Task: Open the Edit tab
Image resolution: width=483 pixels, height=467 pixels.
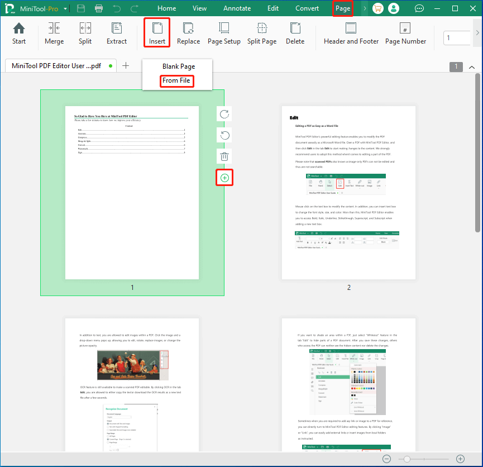Action: coord(273,8)
